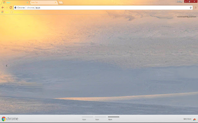The image size is (198, 123).
Task: Close the New Tab tab
Action: [x=55, y=2]
